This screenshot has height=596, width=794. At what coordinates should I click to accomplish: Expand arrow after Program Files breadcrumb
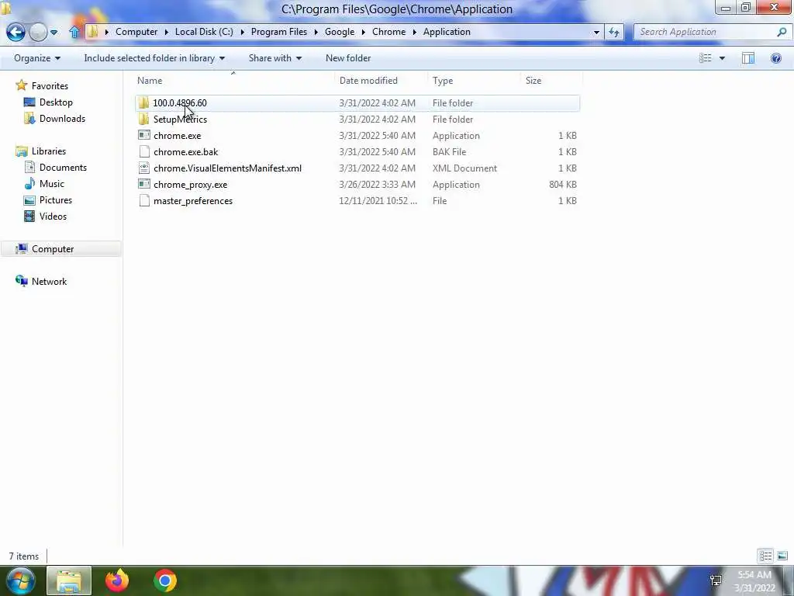[316, 32]
